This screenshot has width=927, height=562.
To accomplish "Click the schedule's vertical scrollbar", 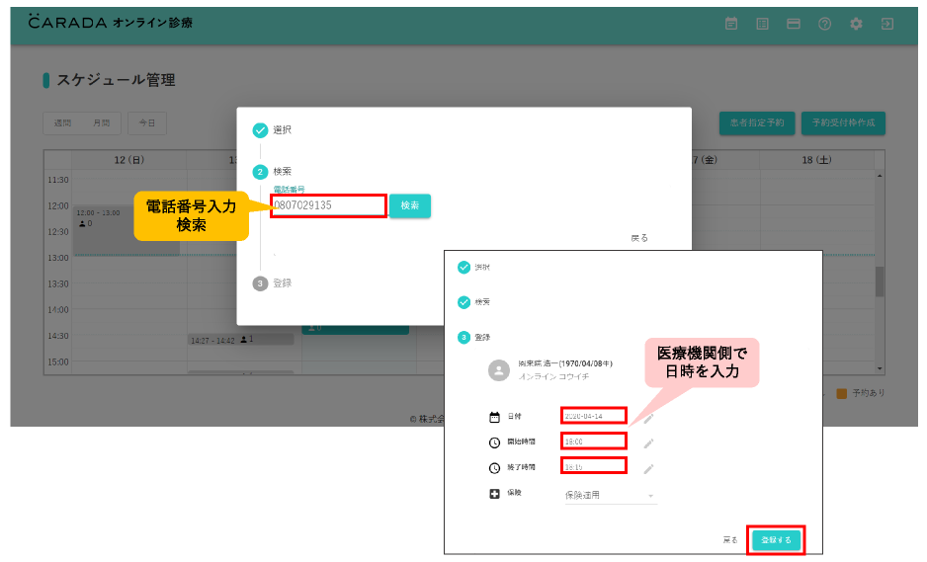I will click(880, 281).
